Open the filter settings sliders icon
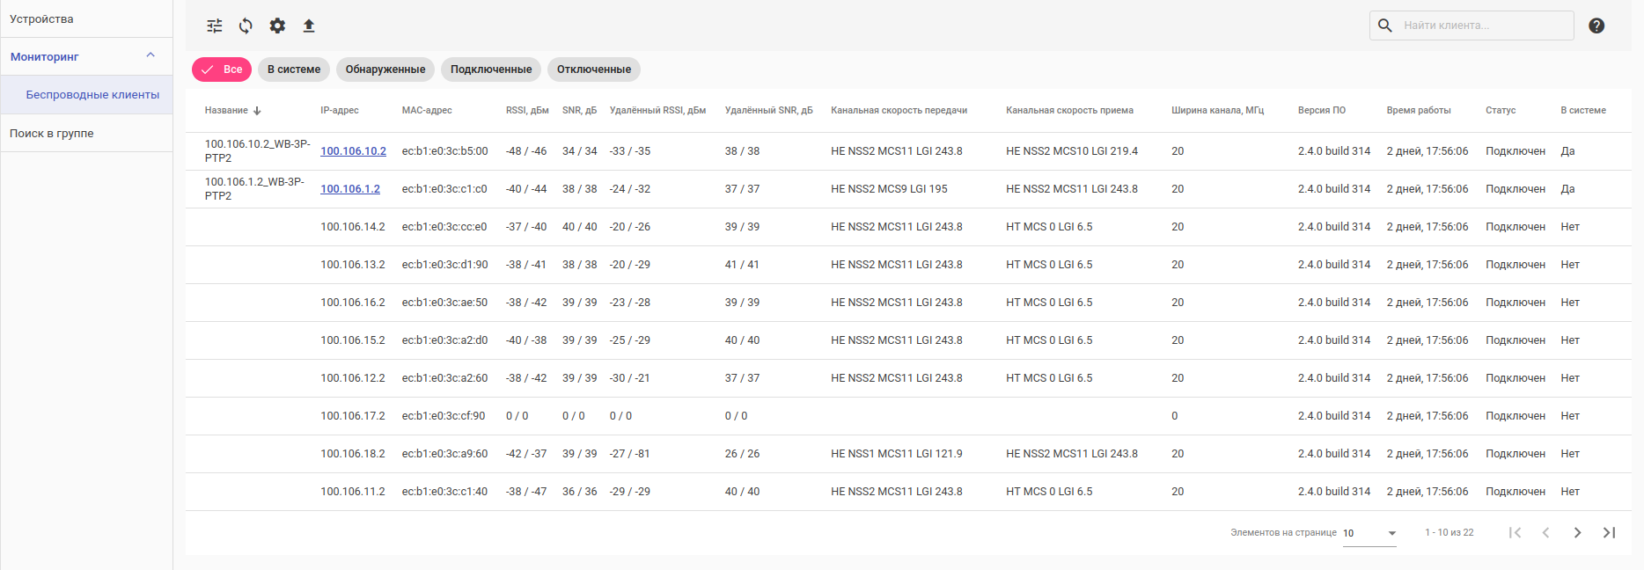The height and width of the screenshot is (570, 1644). click(x=215, y=26)
